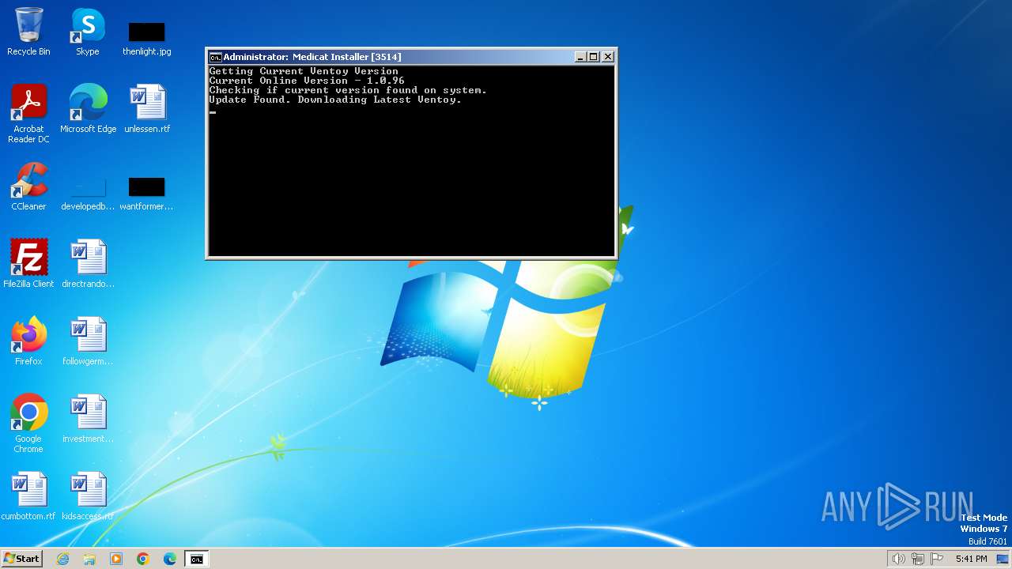Click the 'Current Online Version - 1.0.96' line

(307, 81)
